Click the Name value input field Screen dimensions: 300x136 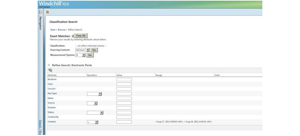click(x=124, y=98)
